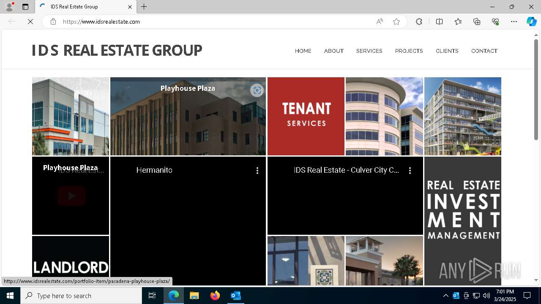Open the Collections panel
The width and height of the screenshot is (541, 304).
[x=477, y=22]
